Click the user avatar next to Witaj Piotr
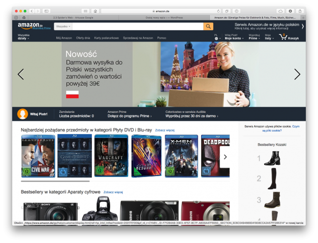 tap(23, 114)
